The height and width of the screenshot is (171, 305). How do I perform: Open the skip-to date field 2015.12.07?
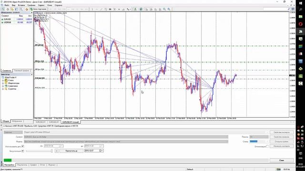pos(94,151)
